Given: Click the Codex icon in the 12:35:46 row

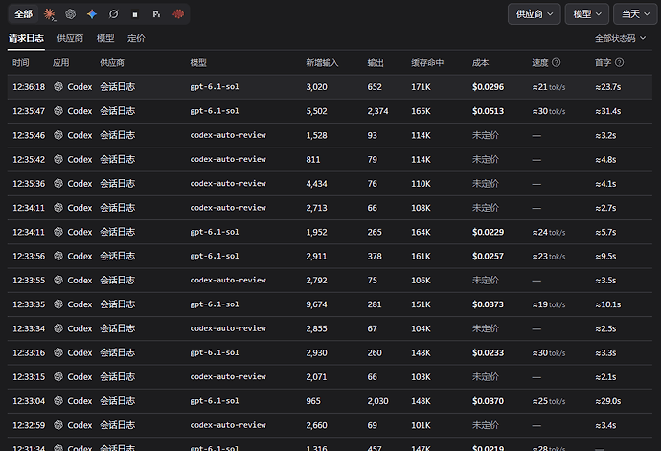Looking at the screenshot, I should pyautogui.click(x=58, y=135).
